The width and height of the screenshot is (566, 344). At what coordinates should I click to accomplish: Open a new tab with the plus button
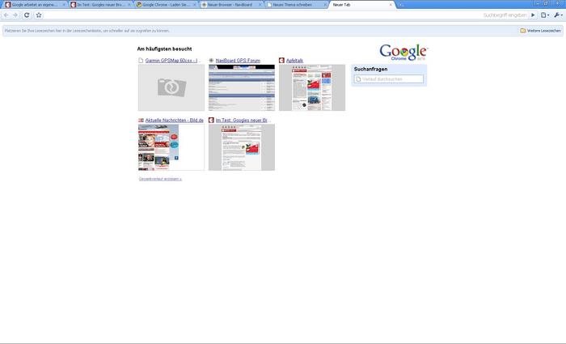(x=400, y=5)
